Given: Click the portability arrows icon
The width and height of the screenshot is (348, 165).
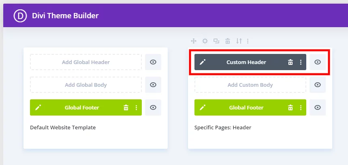Looking at the screenshot, I should coord(239,41).
